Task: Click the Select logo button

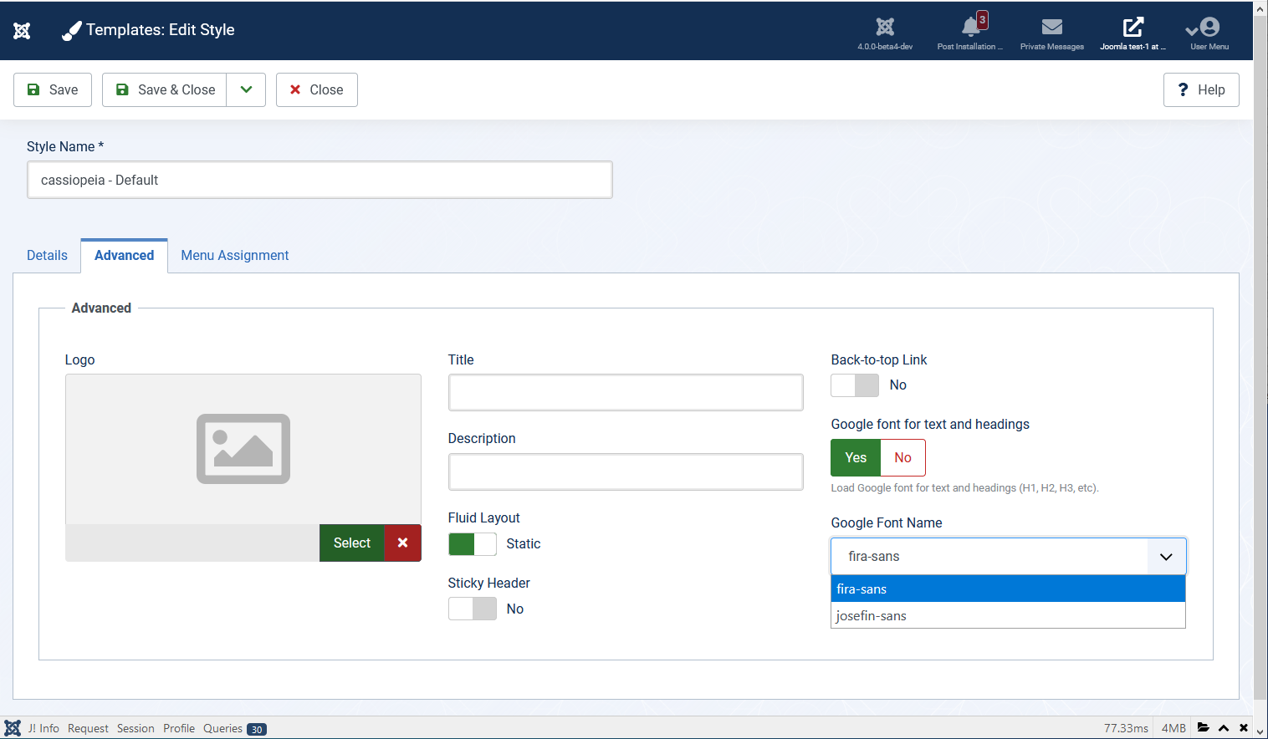Action: click(352, 543)
